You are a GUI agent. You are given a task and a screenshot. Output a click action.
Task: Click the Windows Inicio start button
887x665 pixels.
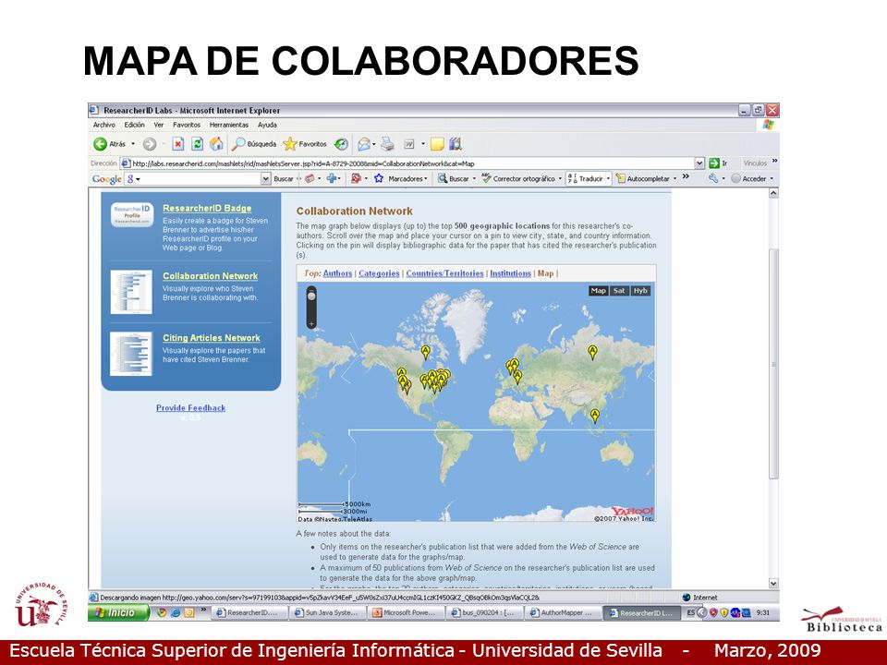[119, 612]
